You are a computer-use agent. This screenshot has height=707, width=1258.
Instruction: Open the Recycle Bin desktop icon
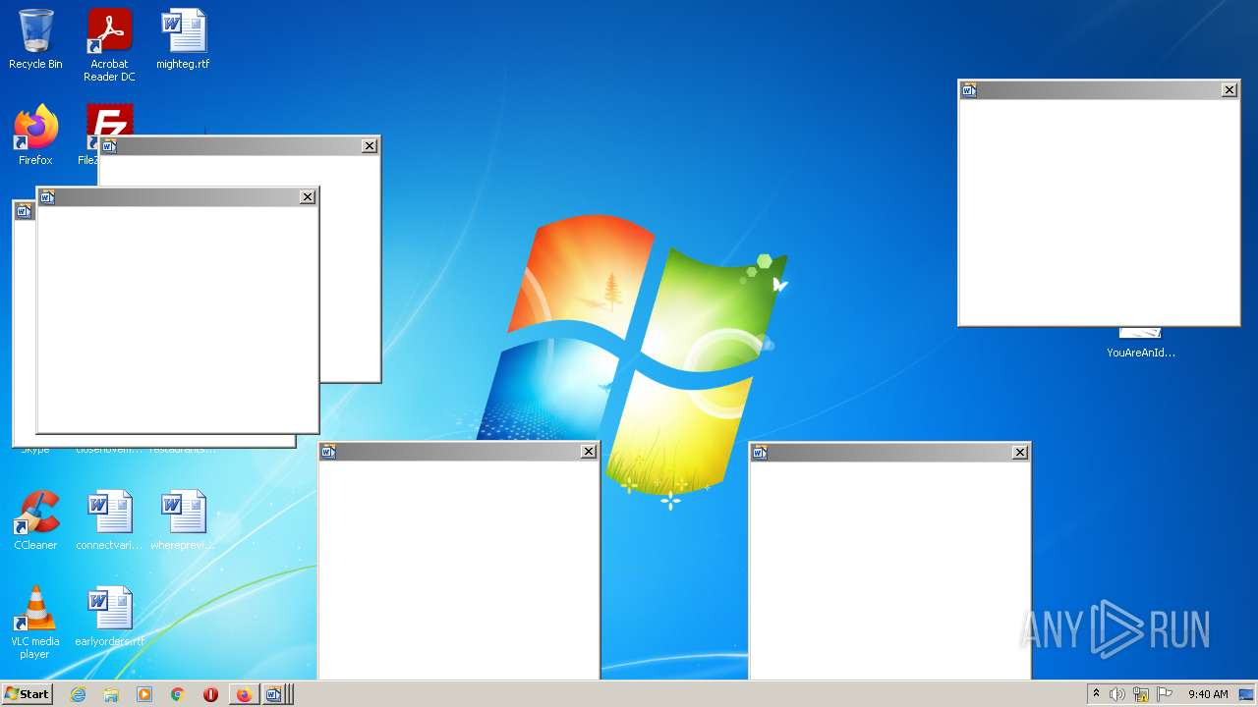click(x=35, y=39)
